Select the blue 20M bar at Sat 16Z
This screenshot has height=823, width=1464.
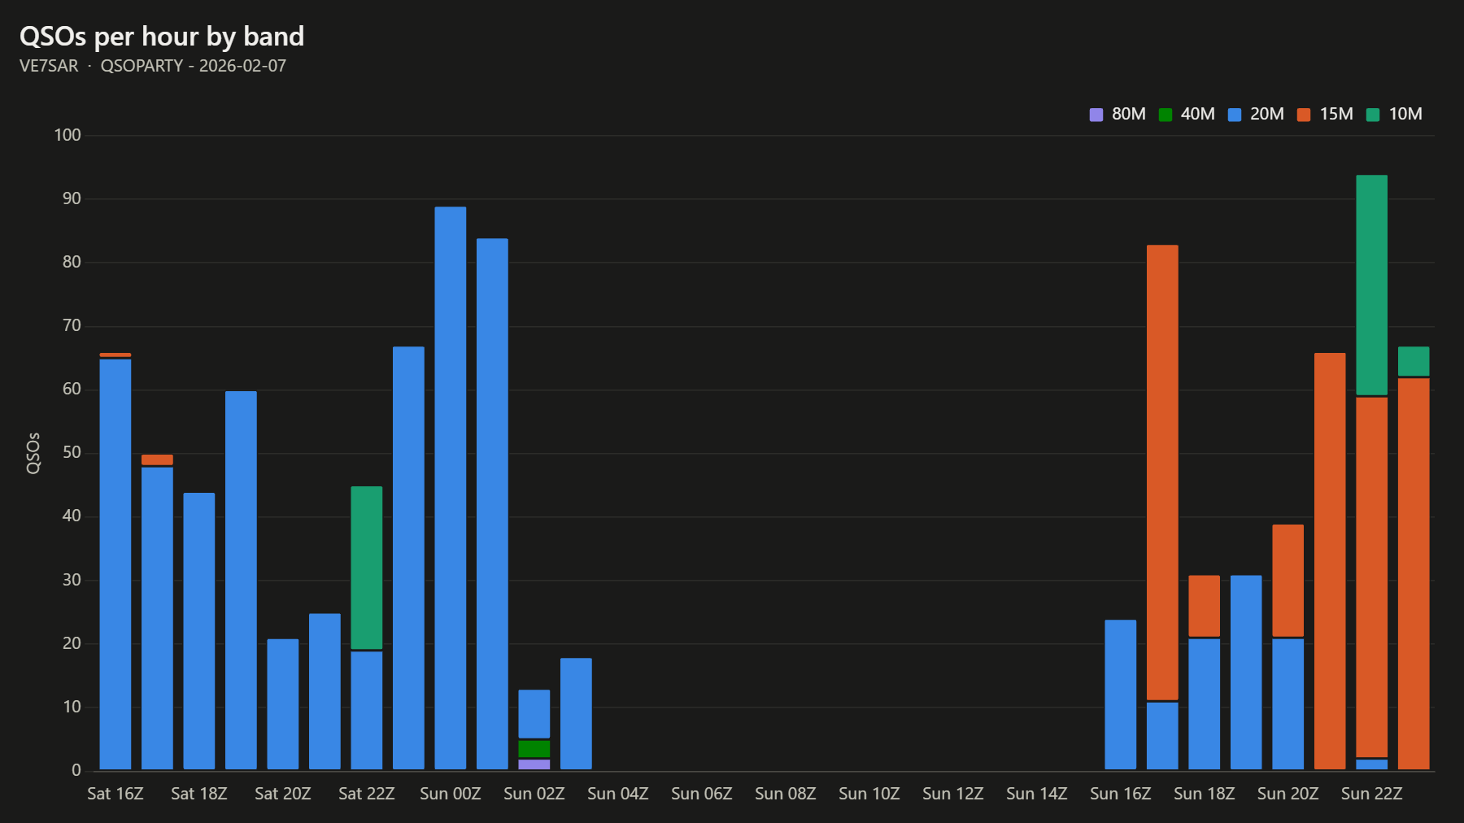(115, 564)
